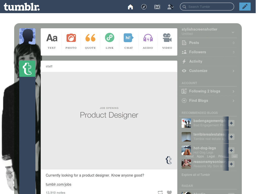
Task: Click the Posts page icon
Action: 184,43
